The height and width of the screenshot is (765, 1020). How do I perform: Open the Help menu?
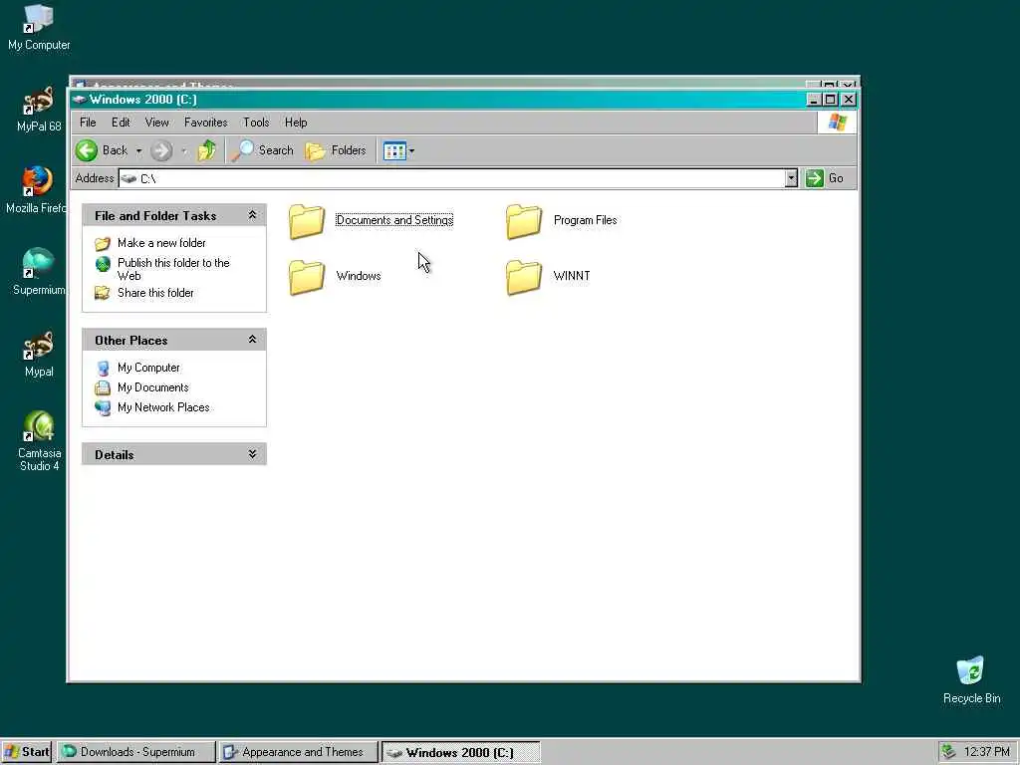295,123
